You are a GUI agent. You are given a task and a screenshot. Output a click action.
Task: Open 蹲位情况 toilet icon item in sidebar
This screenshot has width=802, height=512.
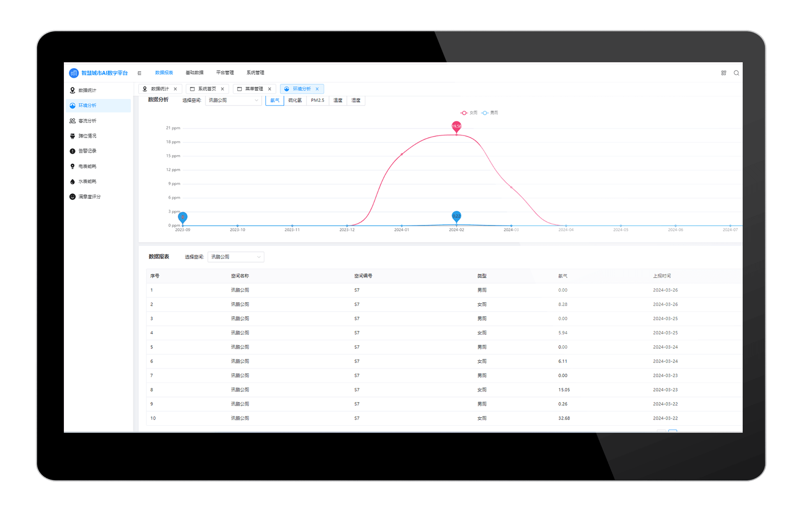(87, 136)
